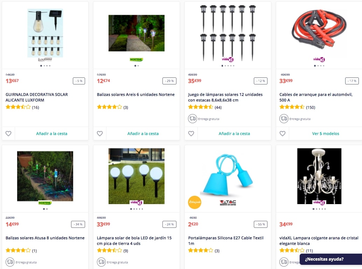
Task: Favorite the Guirnalda Decorativa Solar heart icon
Action: [x=8, y=134]
